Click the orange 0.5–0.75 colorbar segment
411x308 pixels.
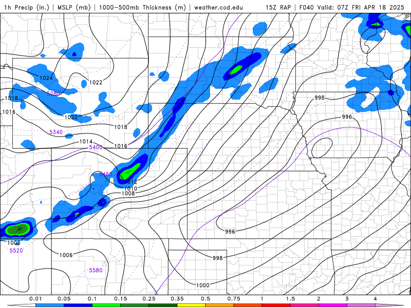pos(220,305)
